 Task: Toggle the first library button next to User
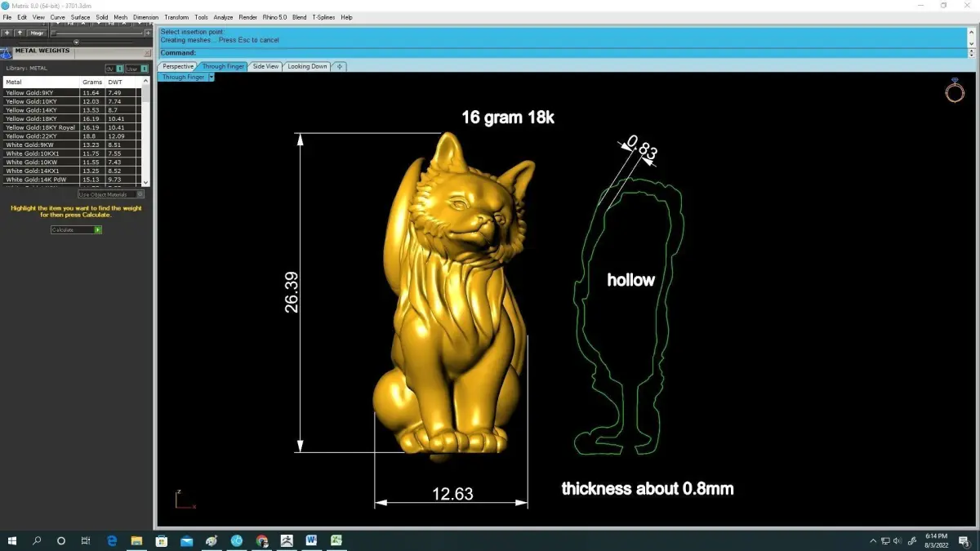114,69
